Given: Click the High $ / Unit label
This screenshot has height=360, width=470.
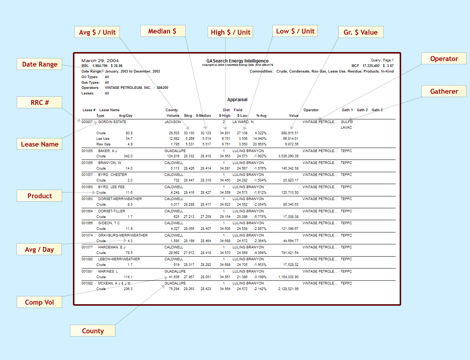Looking at the screenshot, I should 230,32.
